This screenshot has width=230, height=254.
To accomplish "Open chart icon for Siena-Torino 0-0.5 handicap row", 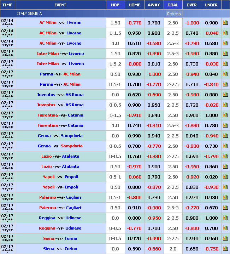I will (x=225, y=238).
